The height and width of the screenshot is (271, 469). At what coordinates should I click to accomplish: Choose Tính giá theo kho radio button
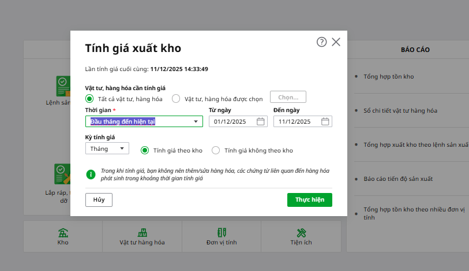(145, 150)
